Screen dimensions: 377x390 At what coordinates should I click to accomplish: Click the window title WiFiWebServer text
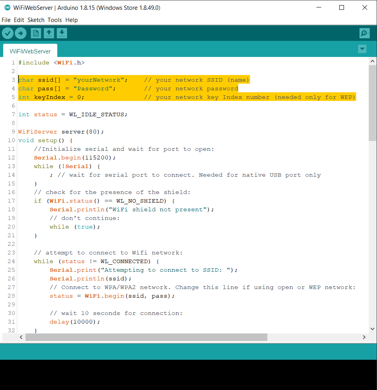click(33, 8)
